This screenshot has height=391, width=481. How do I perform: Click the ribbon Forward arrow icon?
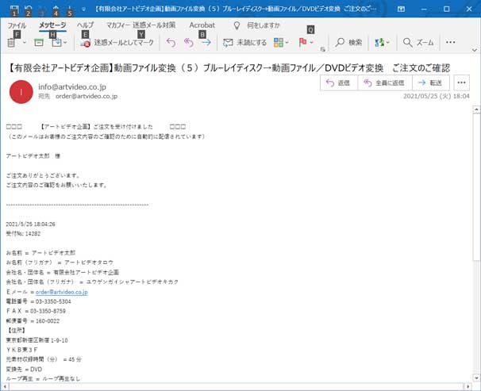point(206,42)
